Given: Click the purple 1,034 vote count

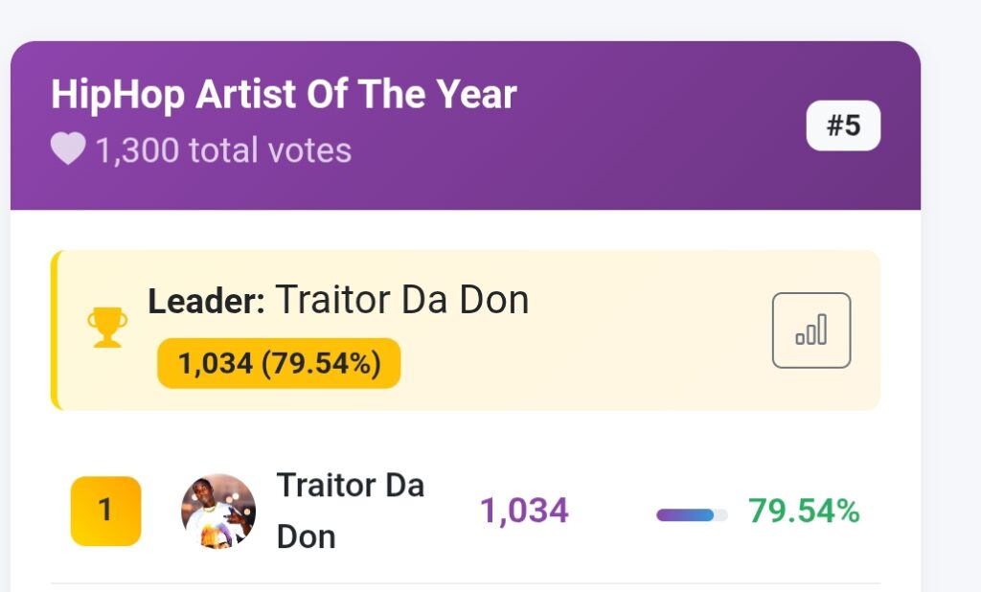Looking at the screenshot, I should tap(524, 511).
